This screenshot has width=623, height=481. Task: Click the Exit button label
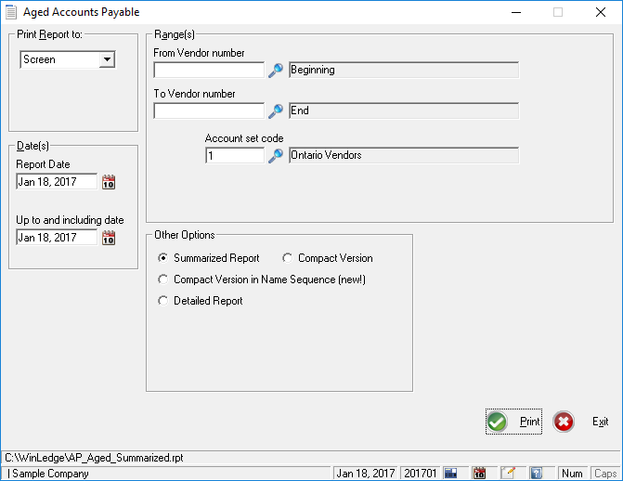click(600, 422)
